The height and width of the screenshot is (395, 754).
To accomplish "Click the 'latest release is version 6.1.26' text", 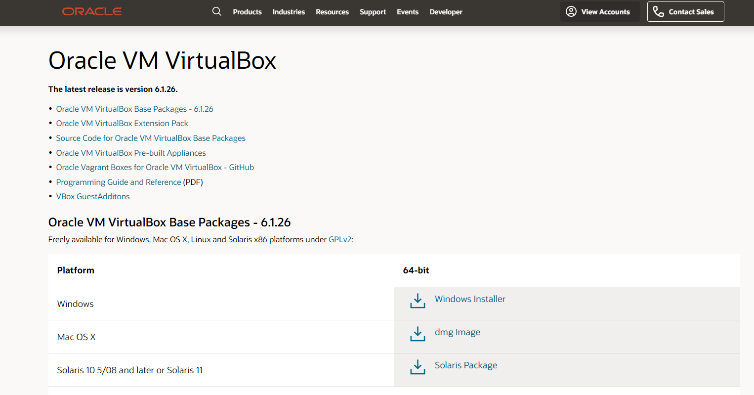I will coord(113,89).
